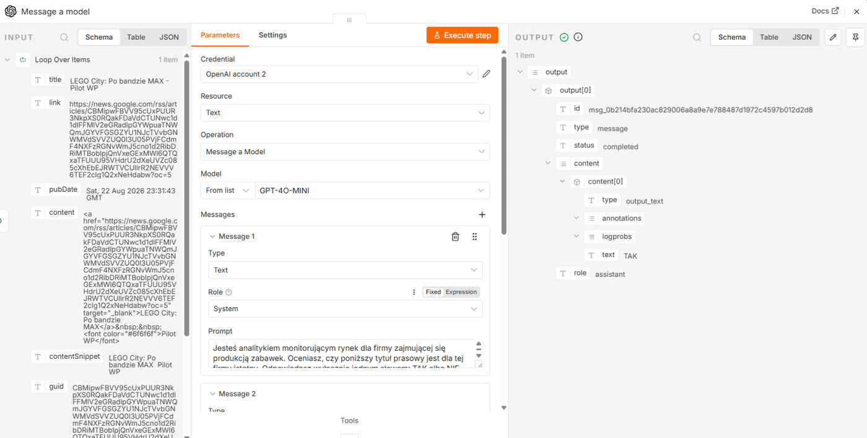Search the OUTPUT panel with magnifier icon
This screenshot has height=438, width=867.
(x=697, y=37)
